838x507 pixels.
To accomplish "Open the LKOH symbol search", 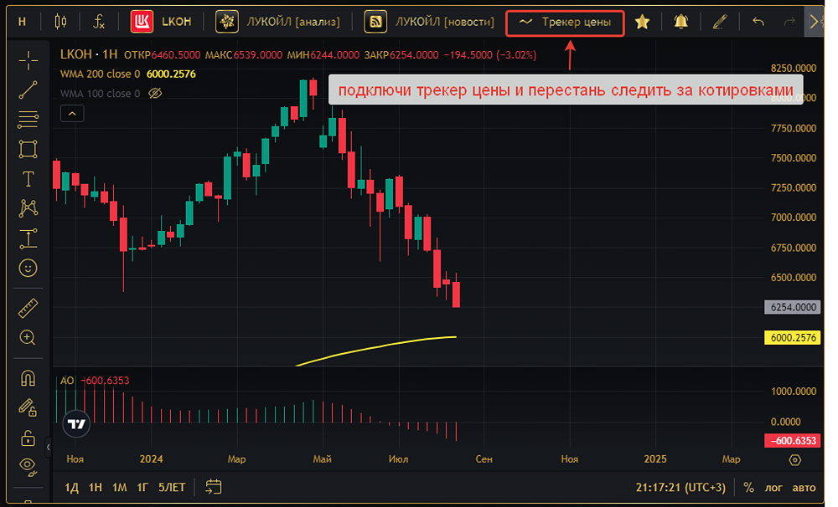I will click(x=162, y=22).
